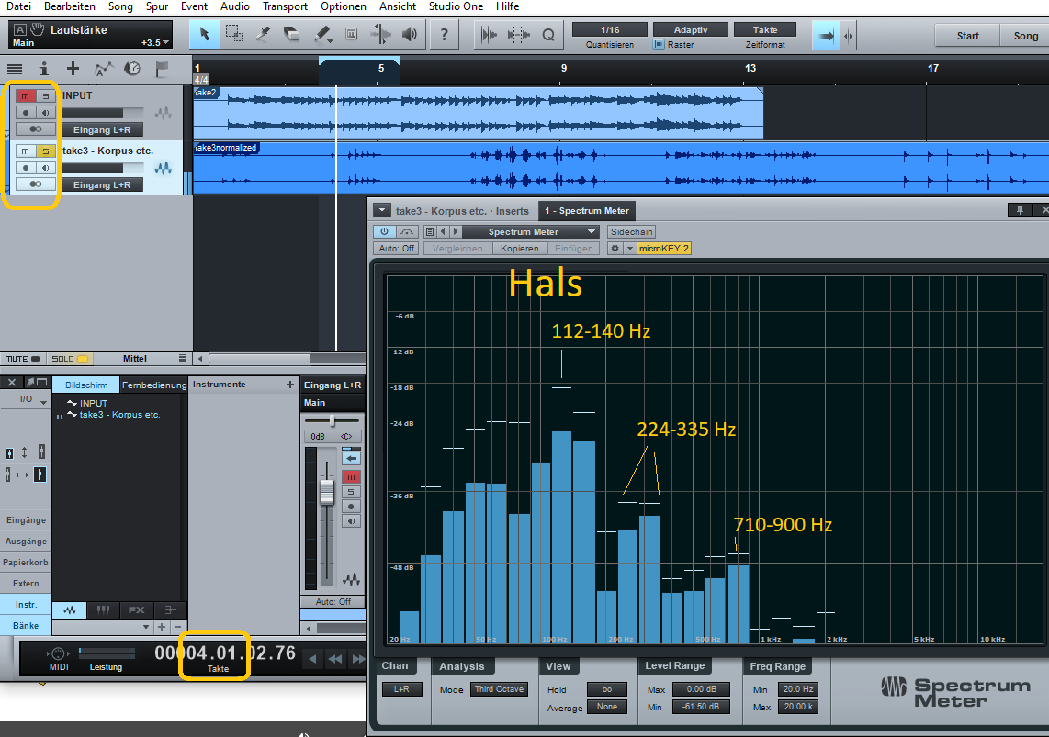The width and height of the screenshot is (1049, 737).
Task: Add a track with the plus icon
Action: 73,69
